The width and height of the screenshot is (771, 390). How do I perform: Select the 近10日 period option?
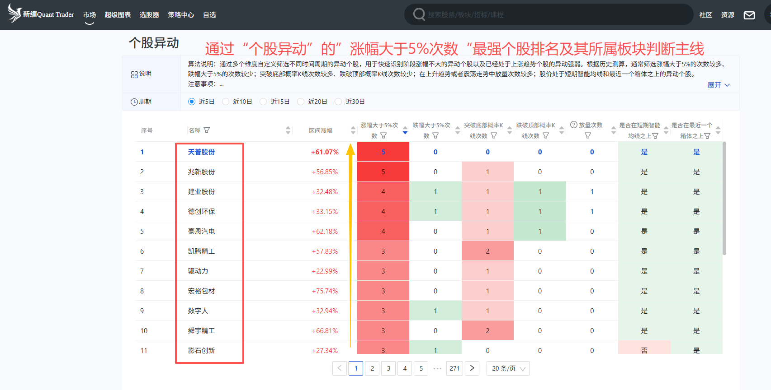[x=226, y=102]
